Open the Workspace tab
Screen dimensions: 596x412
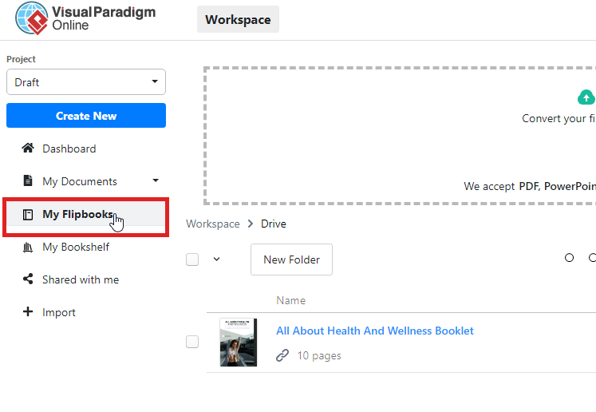tap(238, 20)
